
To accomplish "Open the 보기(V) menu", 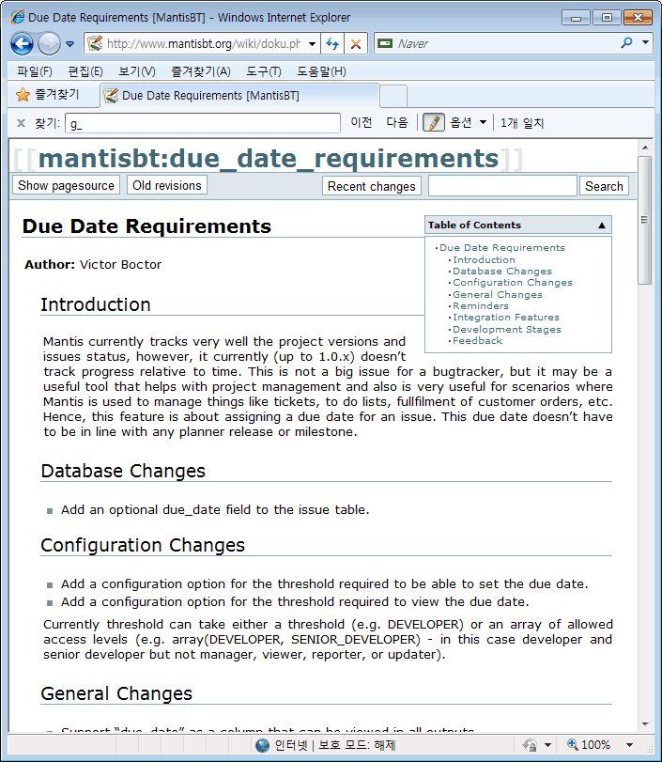I will tap(137, 71).
